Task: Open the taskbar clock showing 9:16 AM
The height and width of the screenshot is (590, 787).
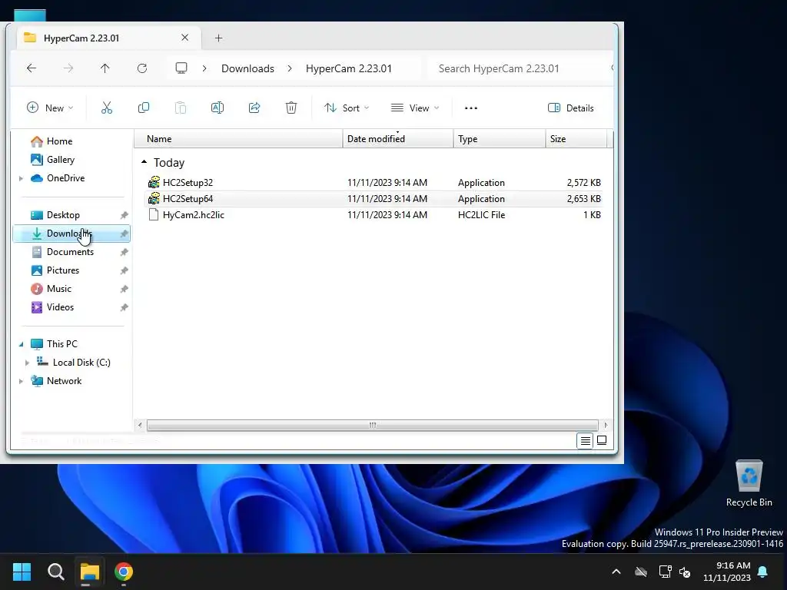Action: (727, 572)
